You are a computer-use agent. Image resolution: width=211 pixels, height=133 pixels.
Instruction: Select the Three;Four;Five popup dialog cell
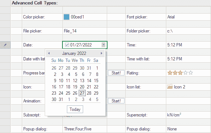85,129
